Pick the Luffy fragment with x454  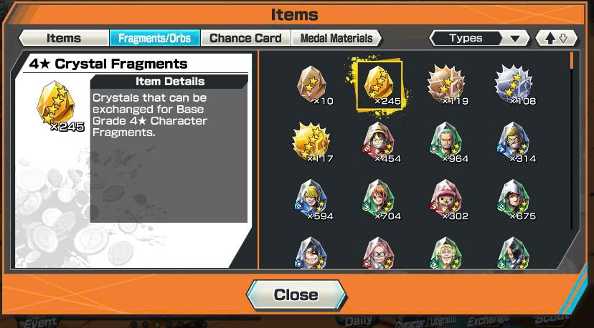(x=379, y=143)
